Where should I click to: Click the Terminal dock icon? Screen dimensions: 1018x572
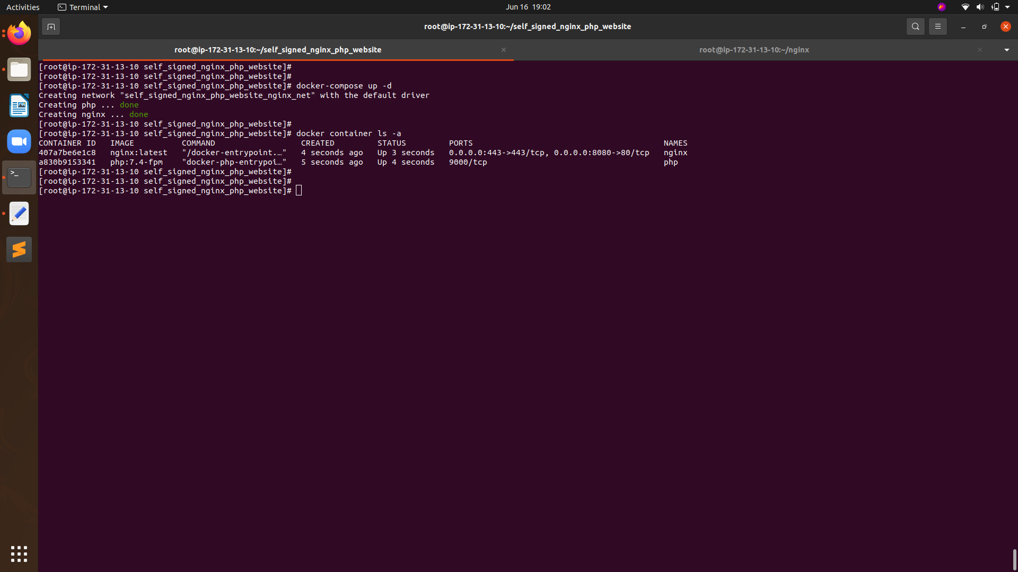(x=19, y=177)
